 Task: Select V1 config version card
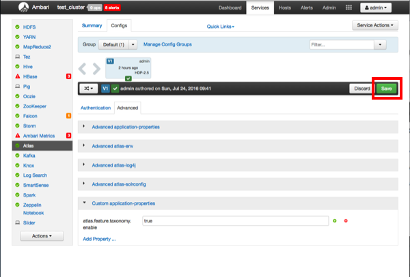(128, 68)
